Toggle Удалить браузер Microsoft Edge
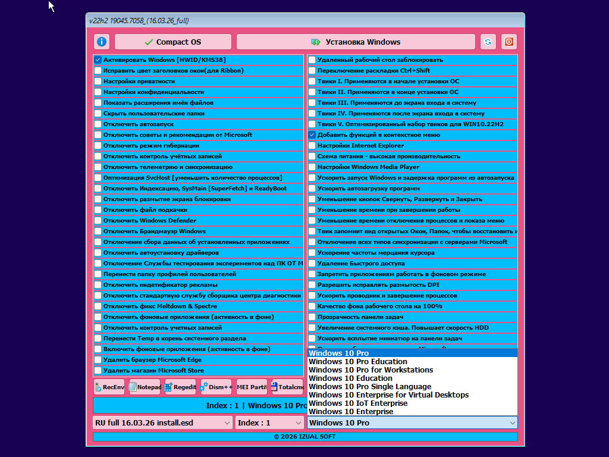Image resolution: width=609 pixels, height=457 pixels. [x=98, y=360]
